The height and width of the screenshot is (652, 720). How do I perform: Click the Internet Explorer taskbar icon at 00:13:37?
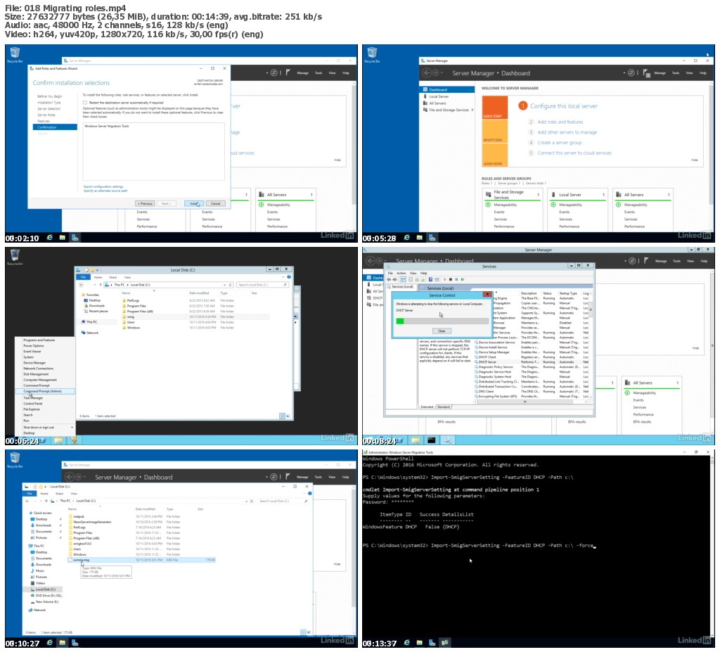click(x=407, y=642)
